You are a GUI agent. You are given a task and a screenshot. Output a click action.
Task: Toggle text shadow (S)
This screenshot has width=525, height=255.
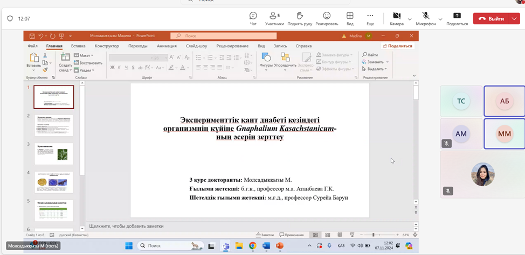point(133,67)
